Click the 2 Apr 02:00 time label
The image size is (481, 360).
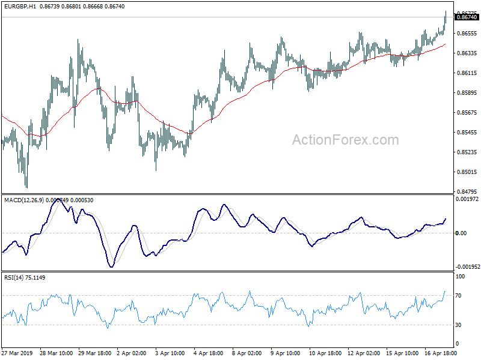point(132,353)
